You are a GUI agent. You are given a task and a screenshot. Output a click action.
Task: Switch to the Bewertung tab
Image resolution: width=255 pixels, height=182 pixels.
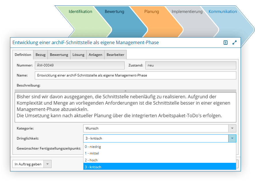click(x=59, y=55)
